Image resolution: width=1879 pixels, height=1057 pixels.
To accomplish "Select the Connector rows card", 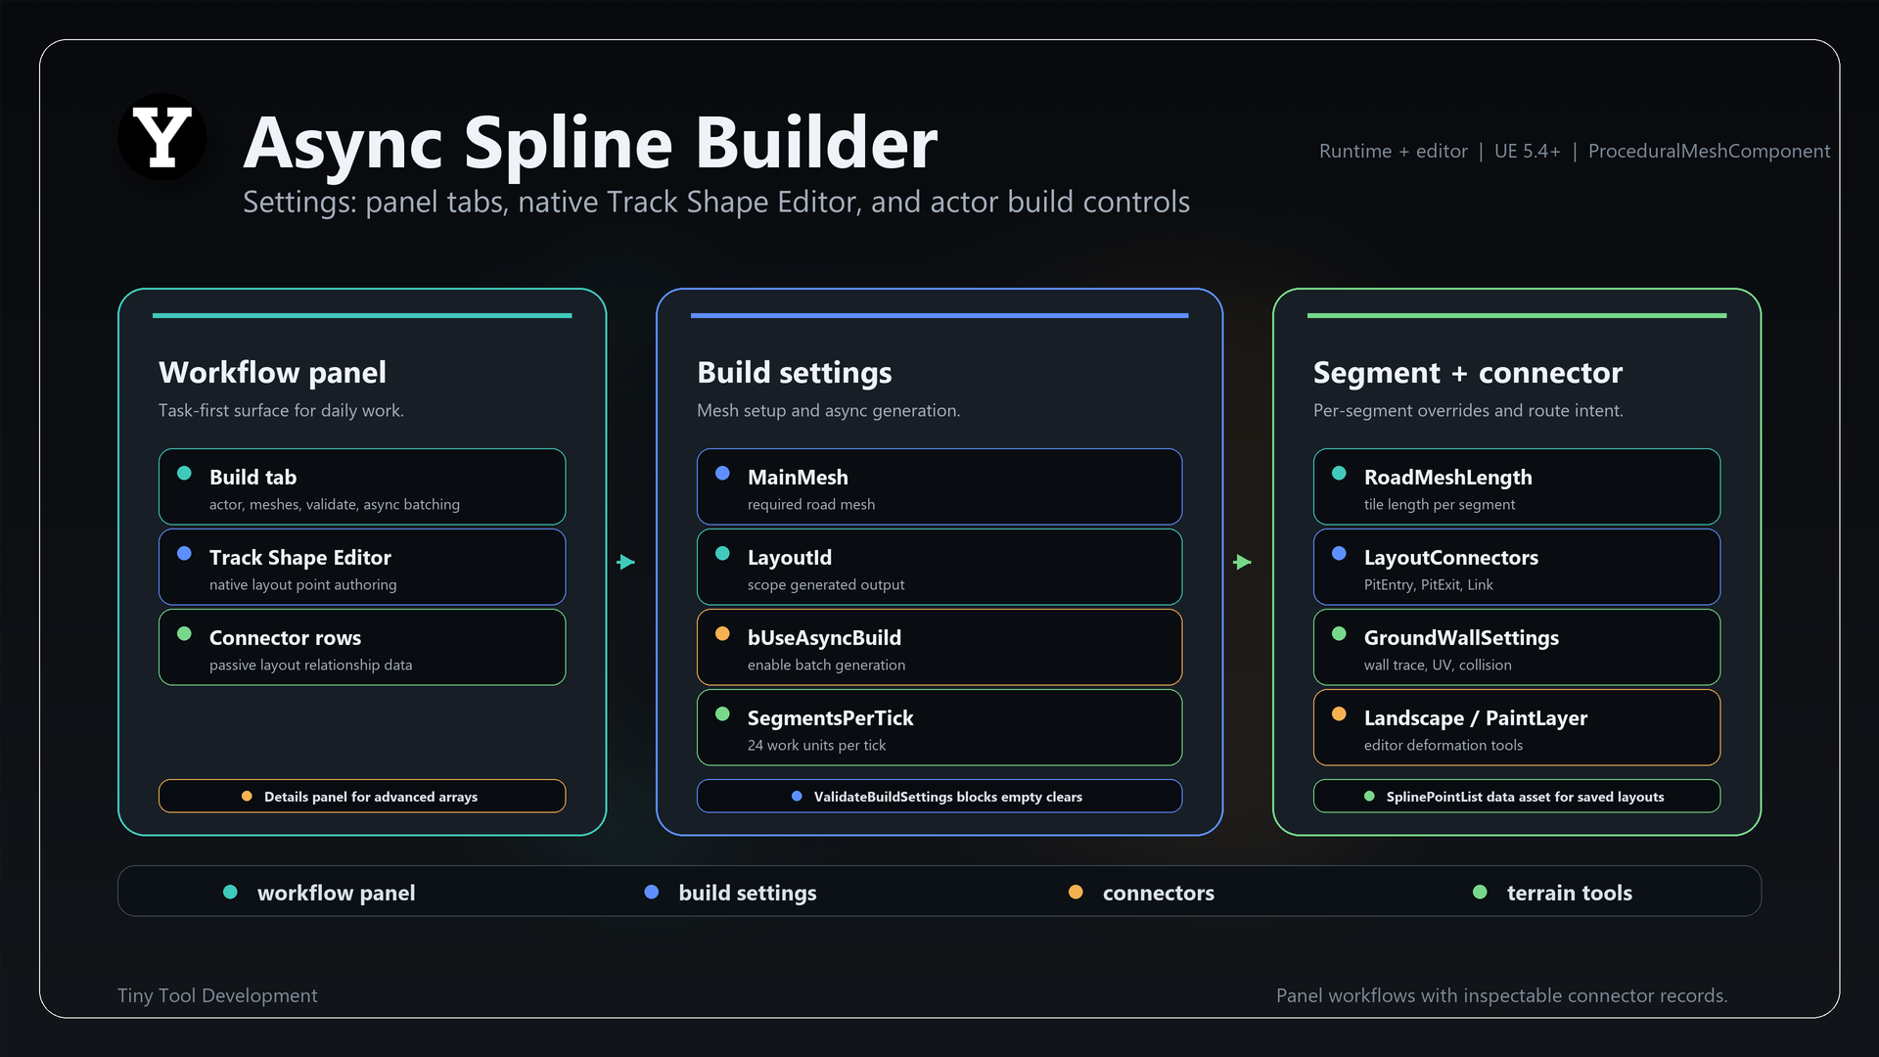I will [362, 647].
